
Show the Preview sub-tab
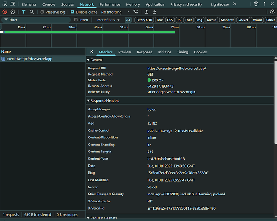click(x=125, y=52)
